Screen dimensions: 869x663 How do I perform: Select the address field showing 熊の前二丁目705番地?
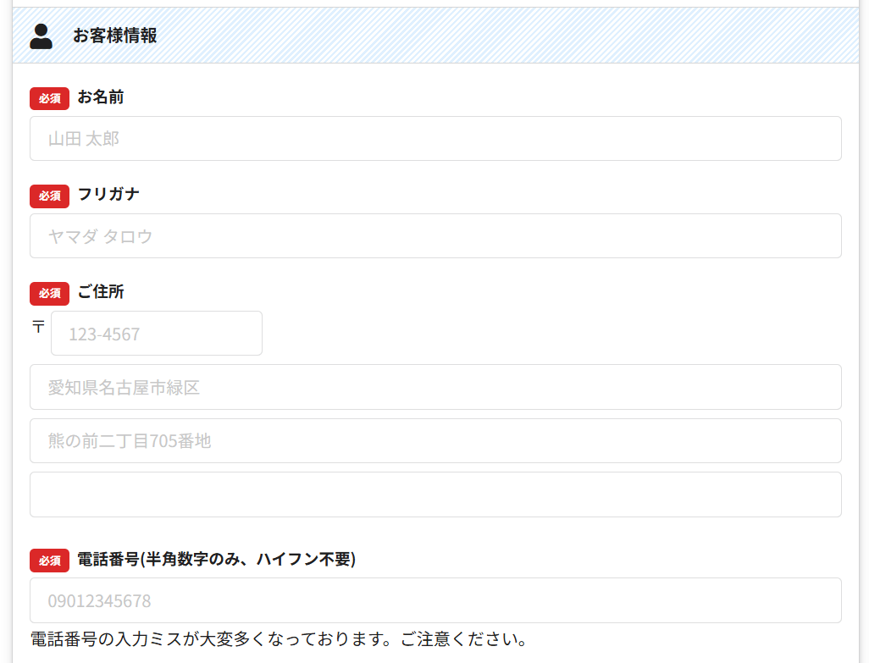point(435,441)
